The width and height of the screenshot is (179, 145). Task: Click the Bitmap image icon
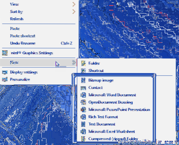(x=83, y=80)
